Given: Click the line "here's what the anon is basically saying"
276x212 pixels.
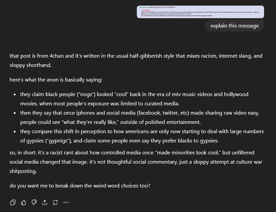Looking at the screenshot, I should click(x=56, y=80).
